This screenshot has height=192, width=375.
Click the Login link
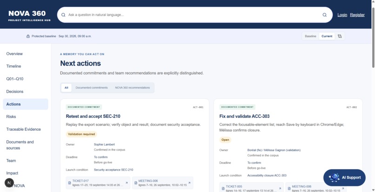(x=342, y=15)
